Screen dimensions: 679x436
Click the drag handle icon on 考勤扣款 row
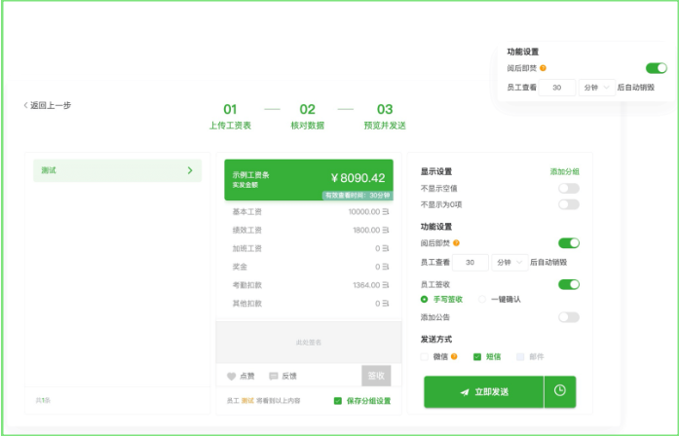click(386, 285)
